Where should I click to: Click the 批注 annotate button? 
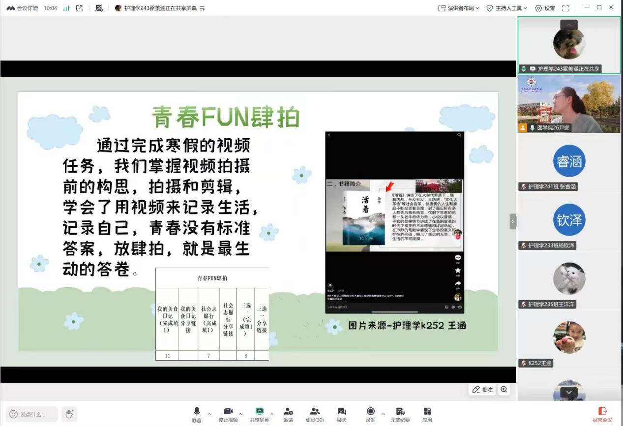(x=482, y=390)
